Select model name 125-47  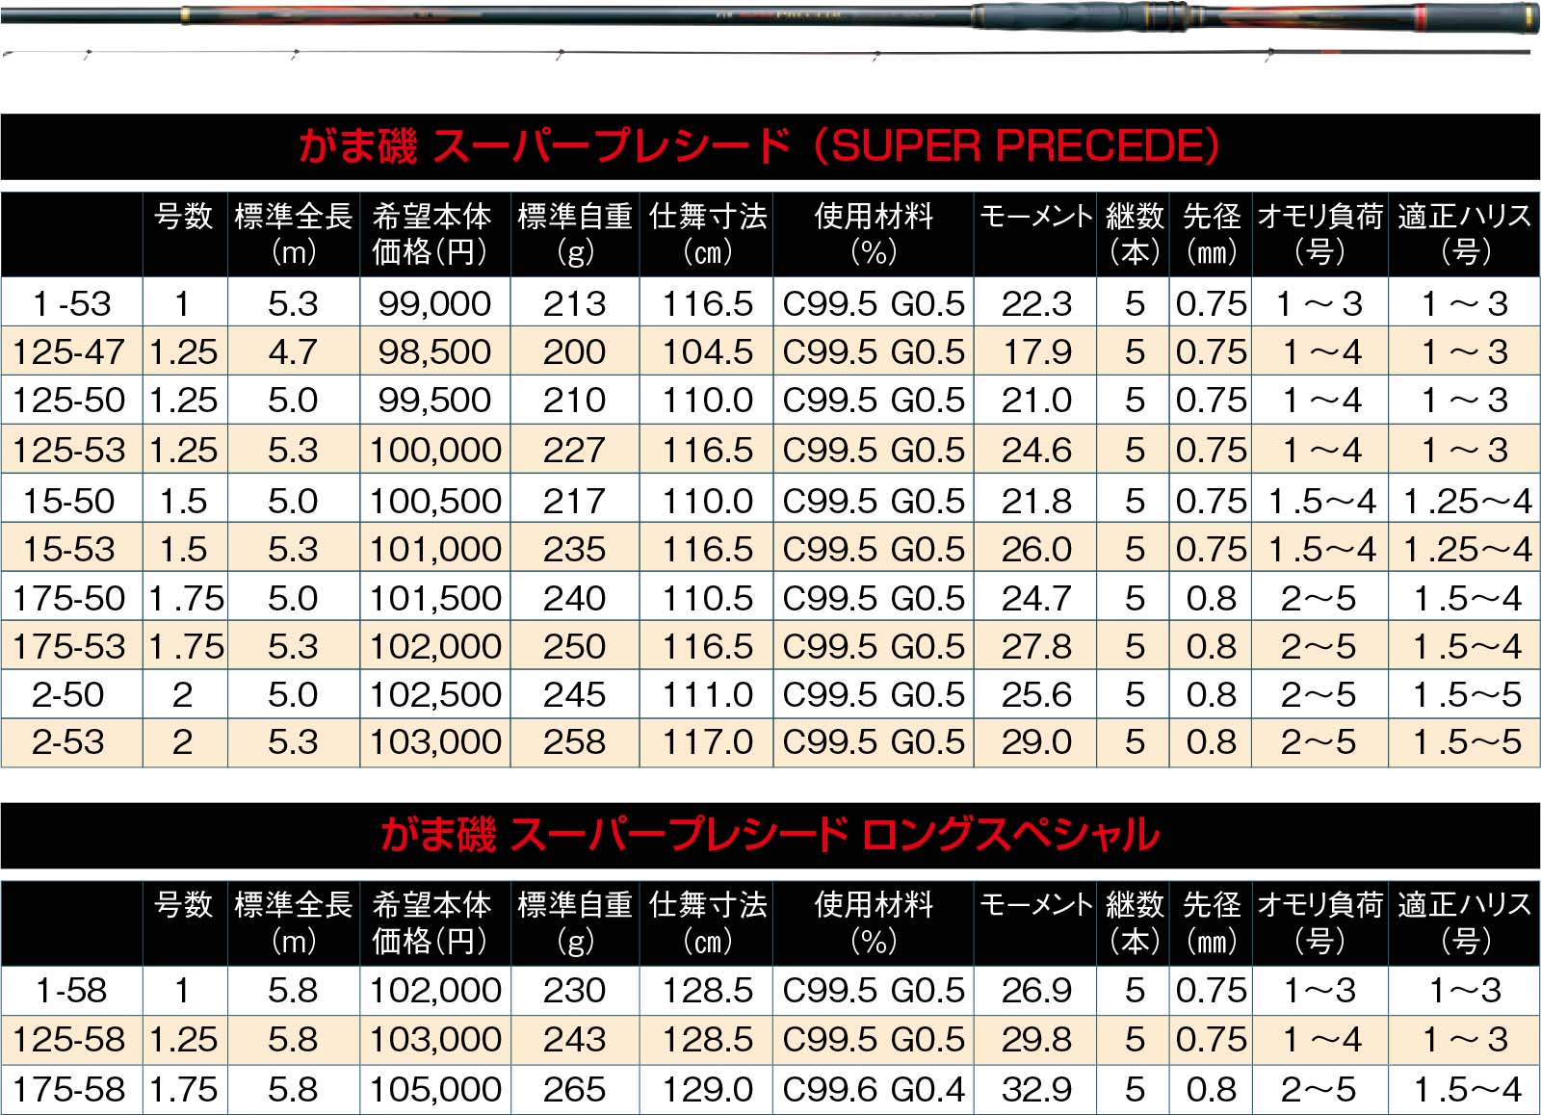tap(68, 351)
